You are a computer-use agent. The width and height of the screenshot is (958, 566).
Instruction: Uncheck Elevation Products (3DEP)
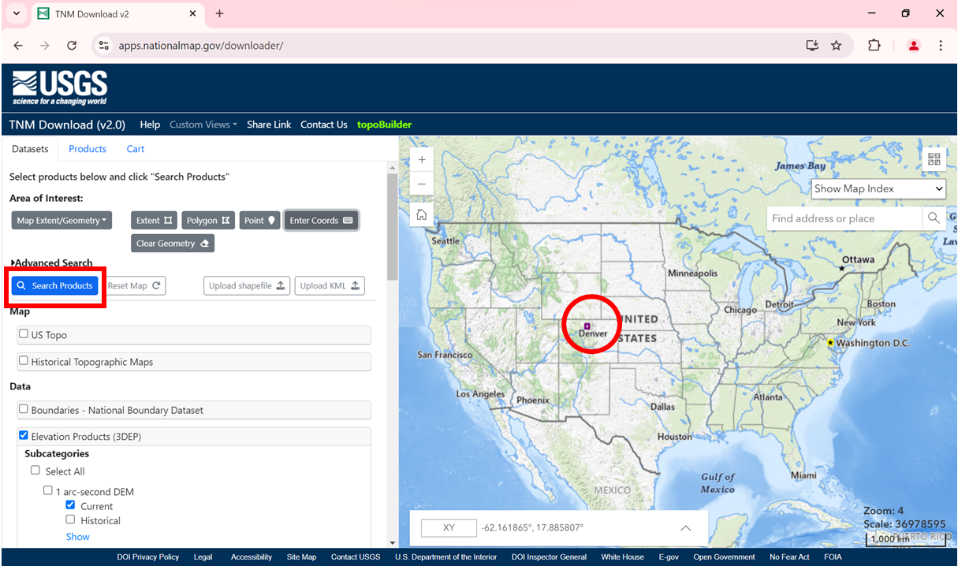pyautogui.click(x=24, y=435)
